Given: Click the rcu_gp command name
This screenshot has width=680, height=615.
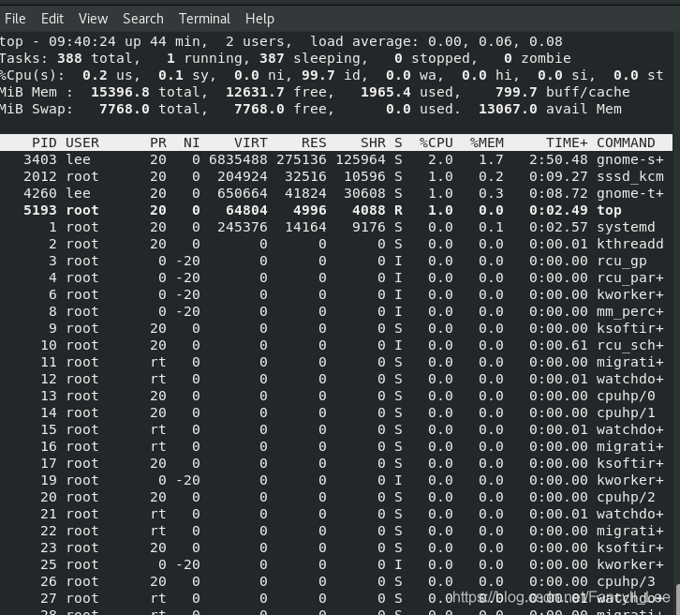Looking at the screenshot, I should coord(622,262).
